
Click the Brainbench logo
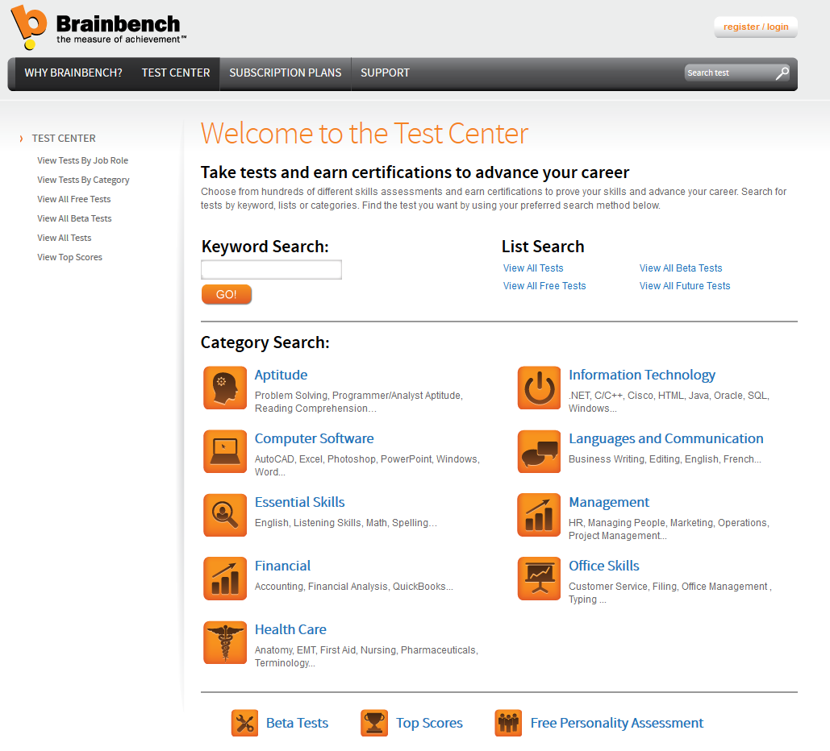97,27
